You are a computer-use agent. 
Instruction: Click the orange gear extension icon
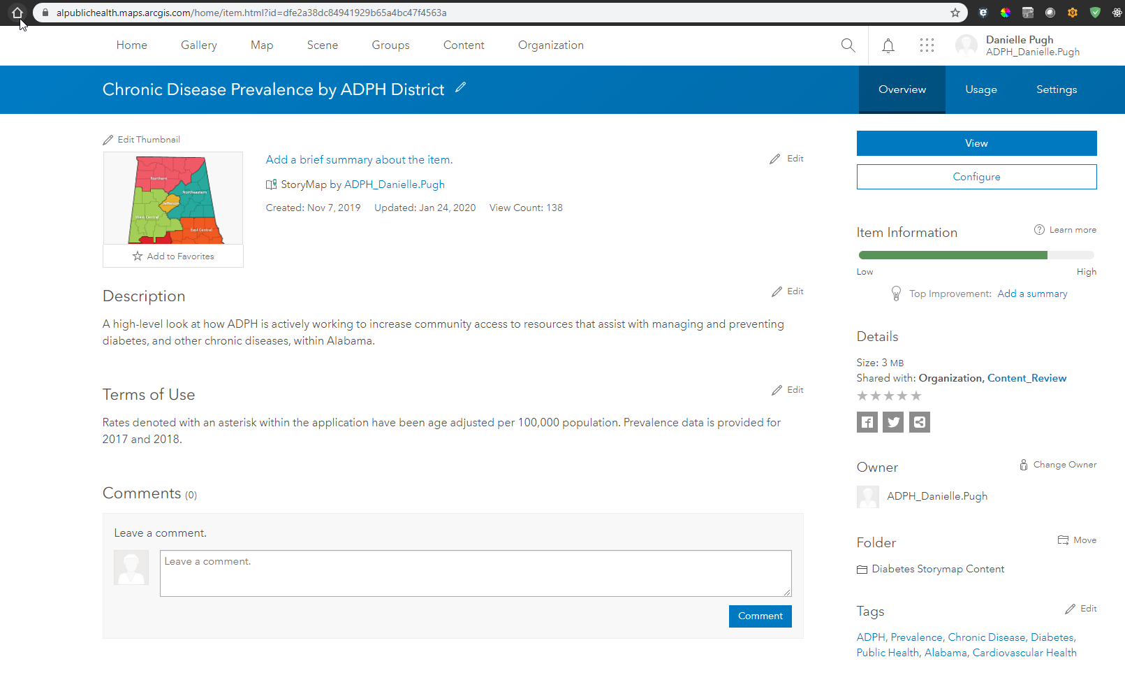point(1073,13)
